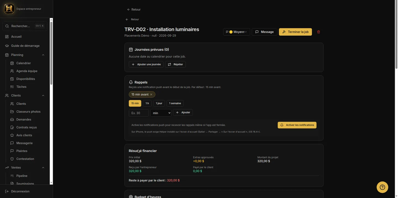Open Pipeline in the sidebar
The height and width of the screenshot is (198, 398).
[22, 176]
